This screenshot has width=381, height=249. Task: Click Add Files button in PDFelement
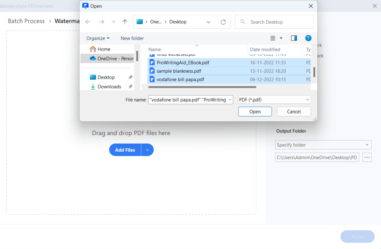pyautogui.click(x=125, y=150)
